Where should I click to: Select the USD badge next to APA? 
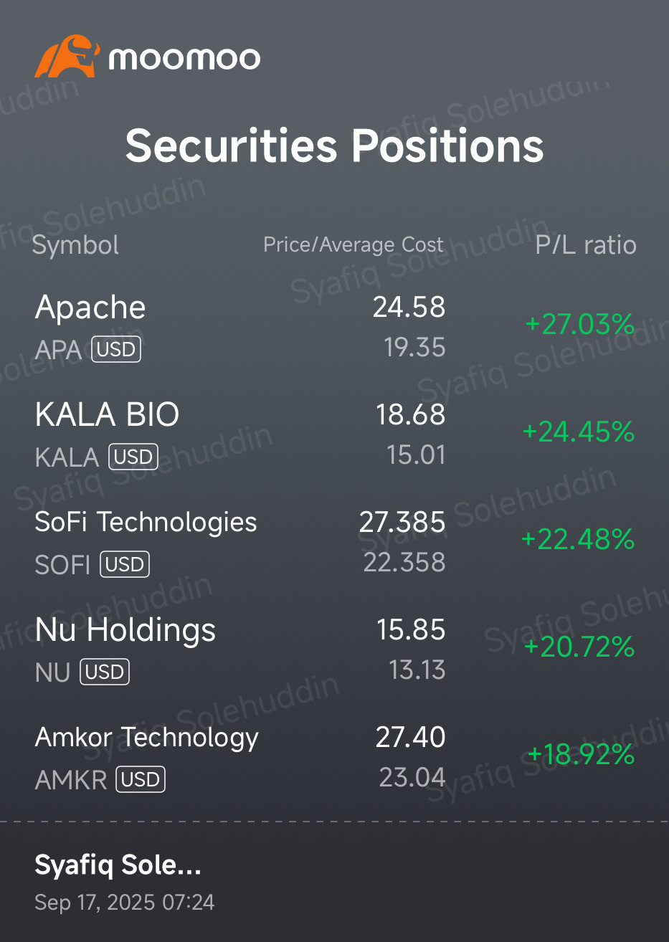point(116,349)
